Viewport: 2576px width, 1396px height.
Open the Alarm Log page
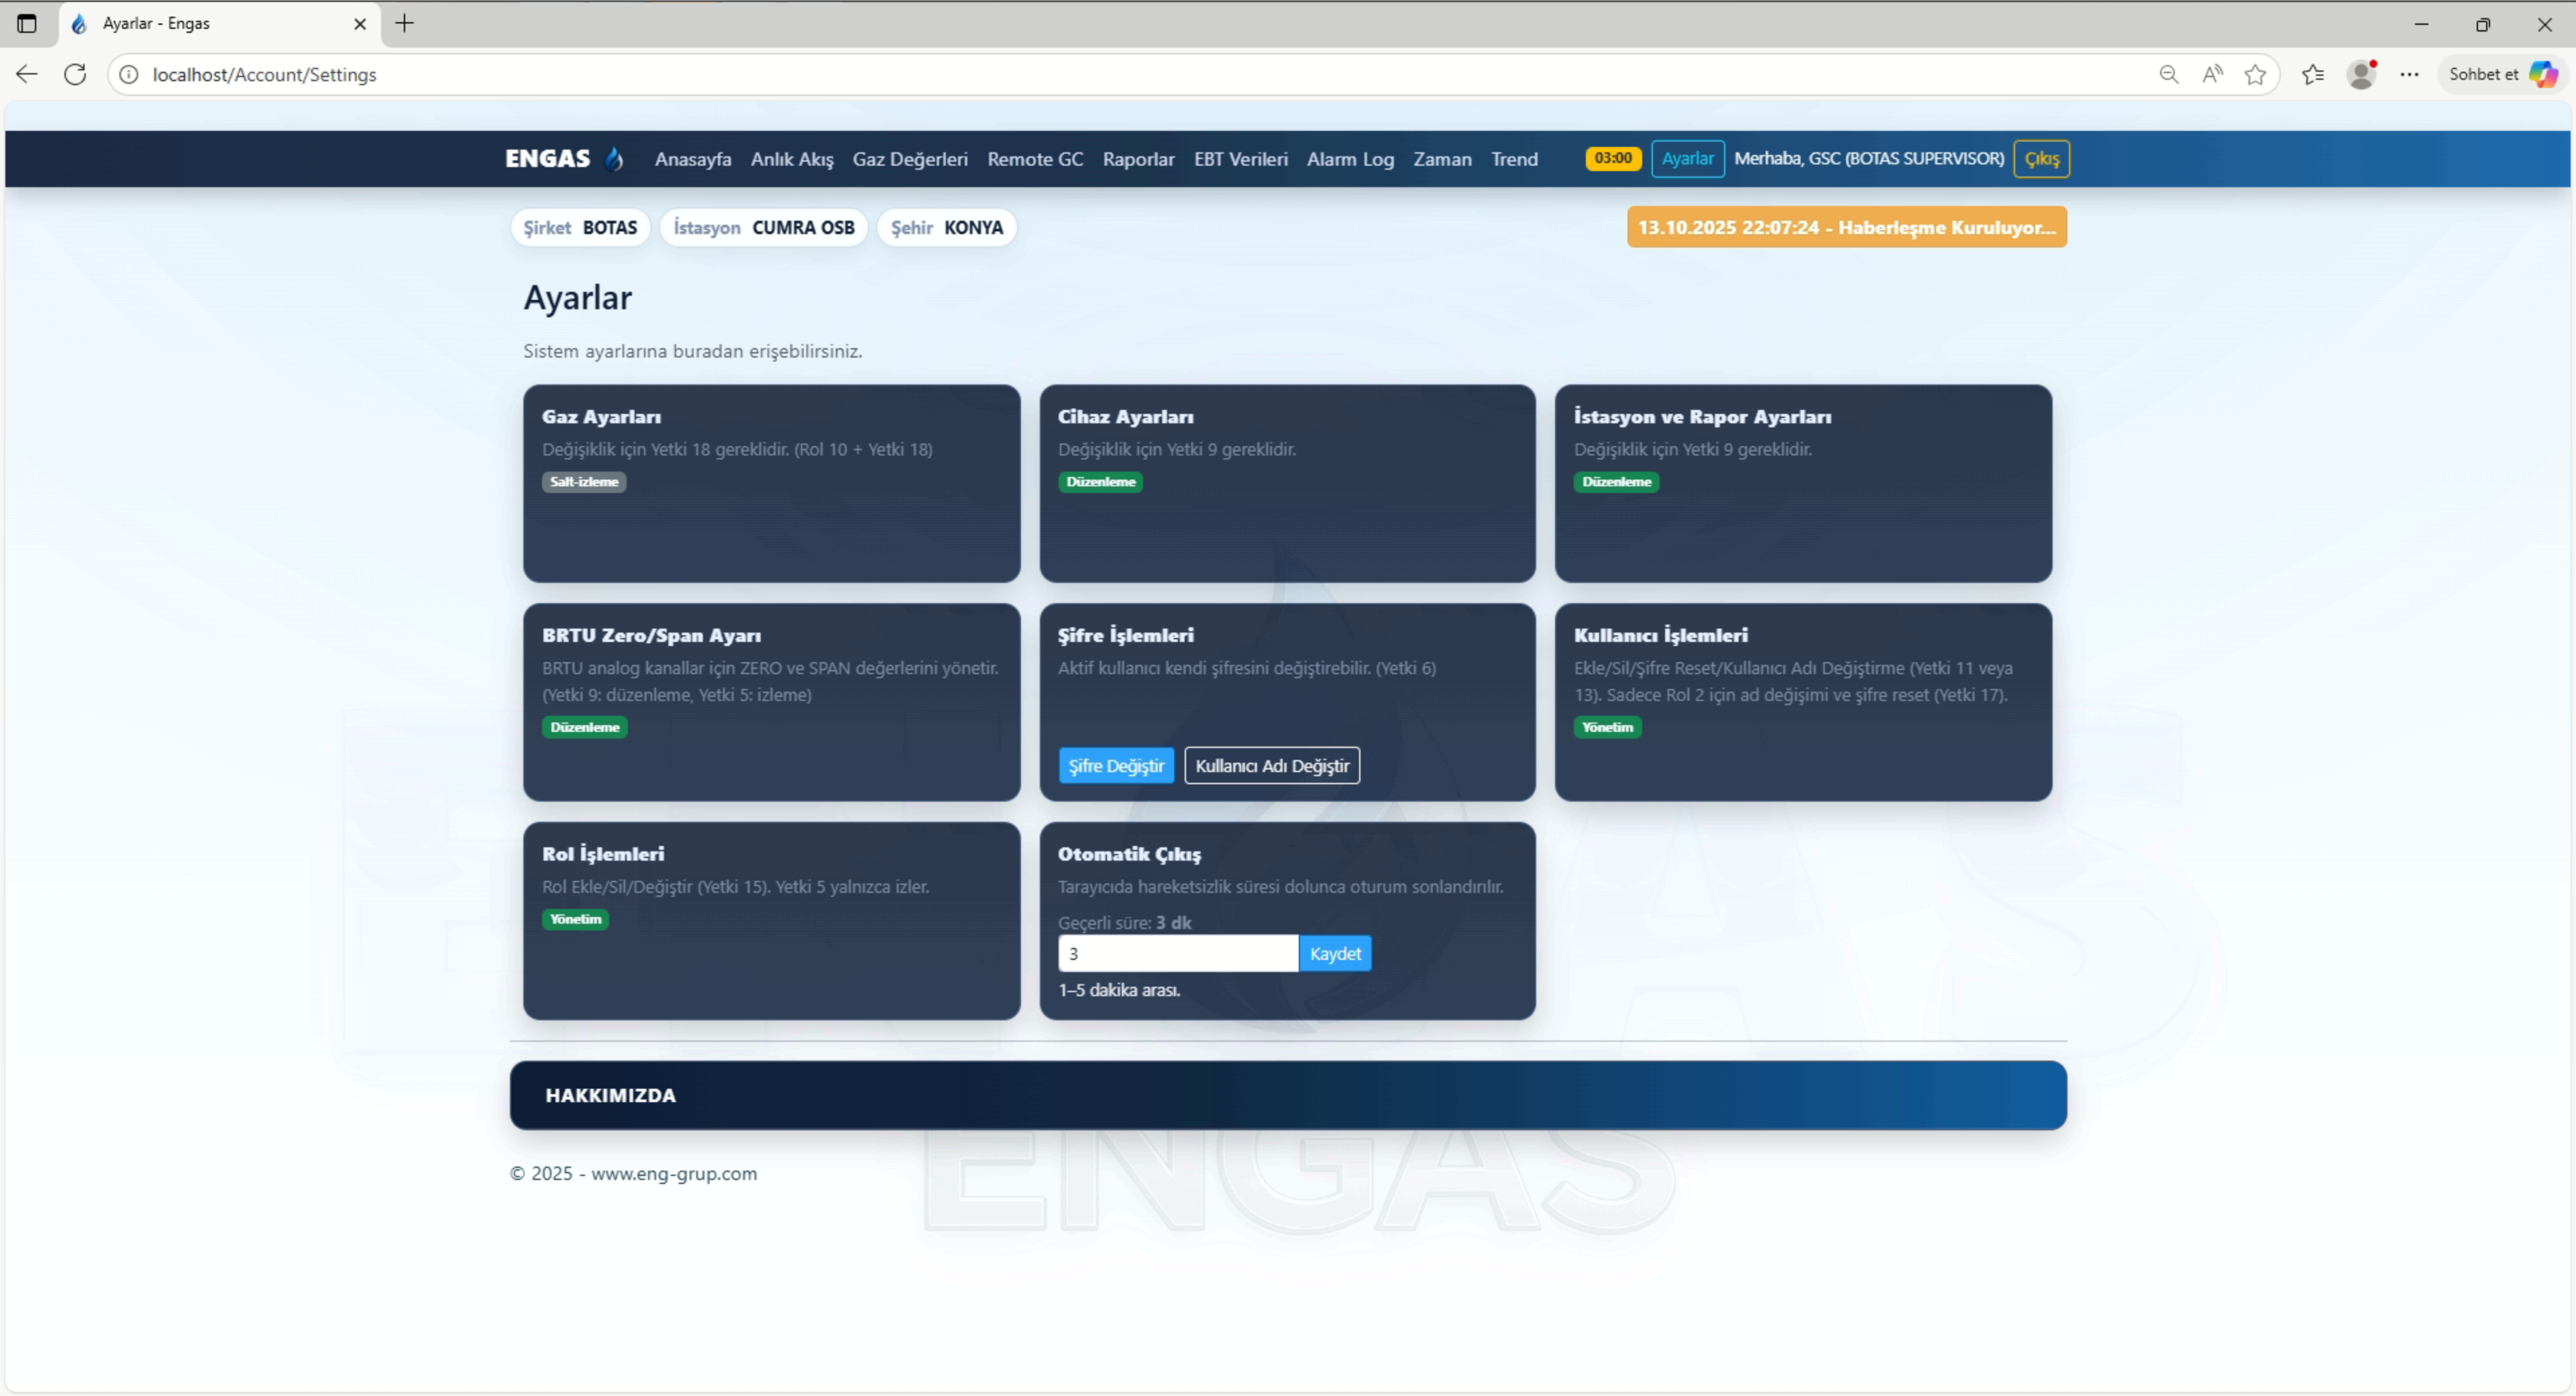1349,159
